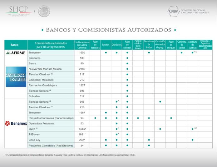Click the Retiros dot for Banamex Telecomm row
This screenshot has width=217, height=167.
[106, 113]
